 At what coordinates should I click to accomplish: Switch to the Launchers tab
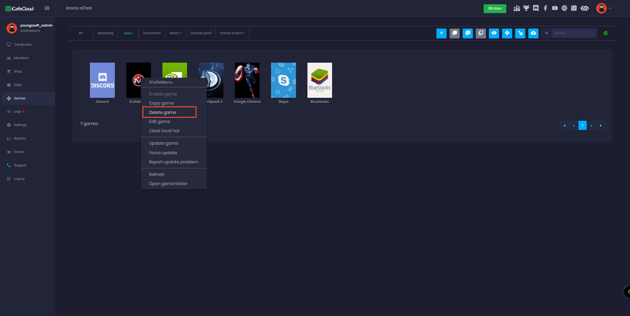[x=152, y=33]
